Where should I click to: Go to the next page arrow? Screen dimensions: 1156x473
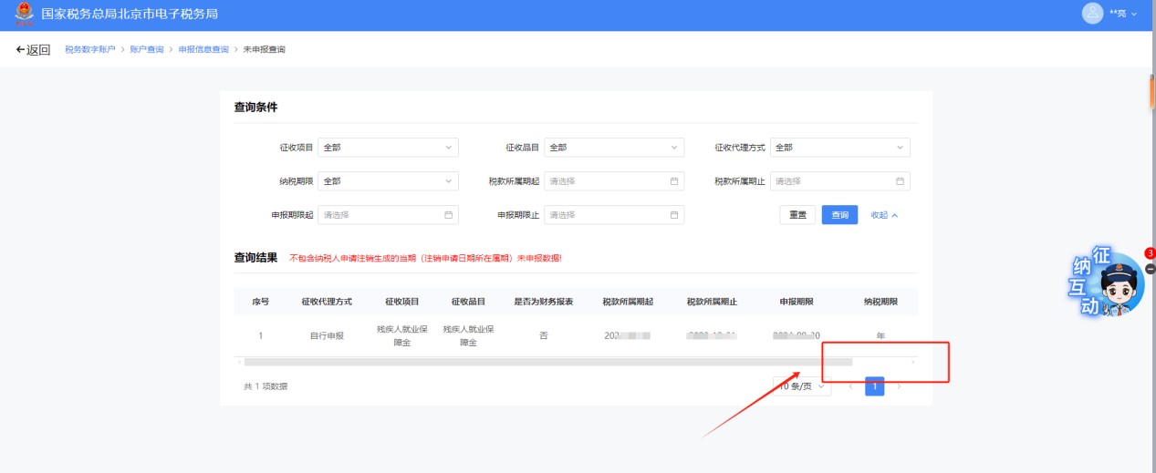click(x=900, y=386)
